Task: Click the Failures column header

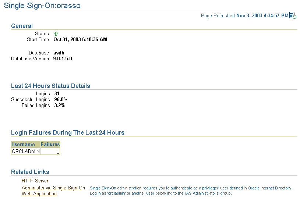Action: (x=50, y=144)
